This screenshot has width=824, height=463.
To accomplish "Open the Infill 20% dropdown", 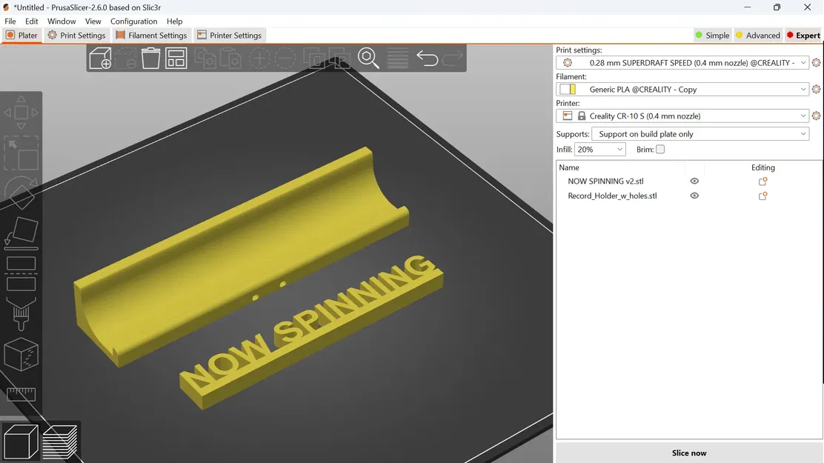I will (600, 150).
